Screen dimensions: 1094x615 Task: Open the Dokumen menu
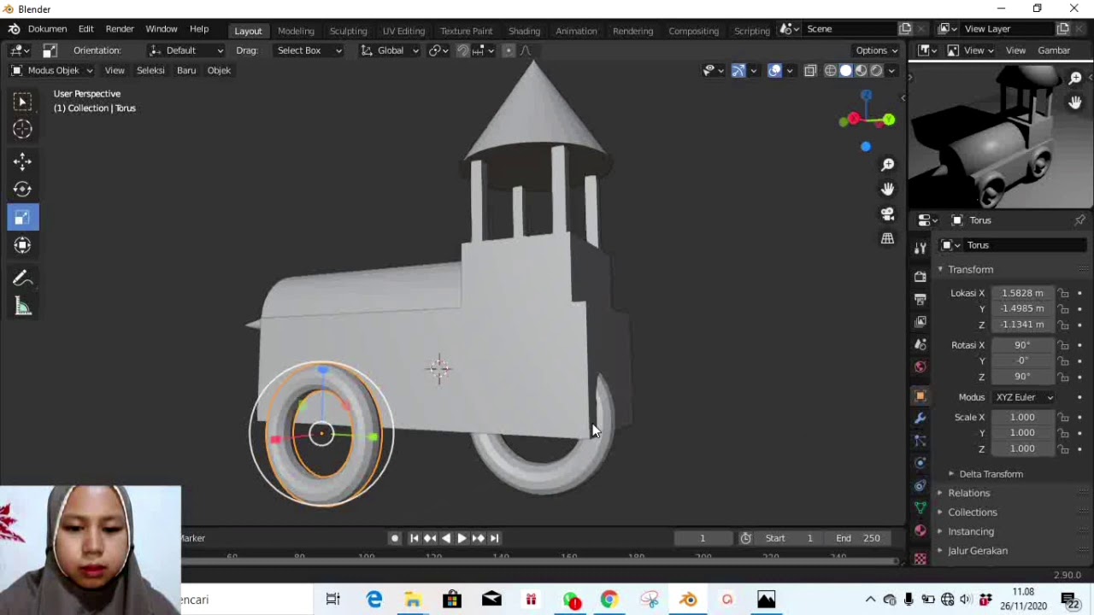point(47,29)
